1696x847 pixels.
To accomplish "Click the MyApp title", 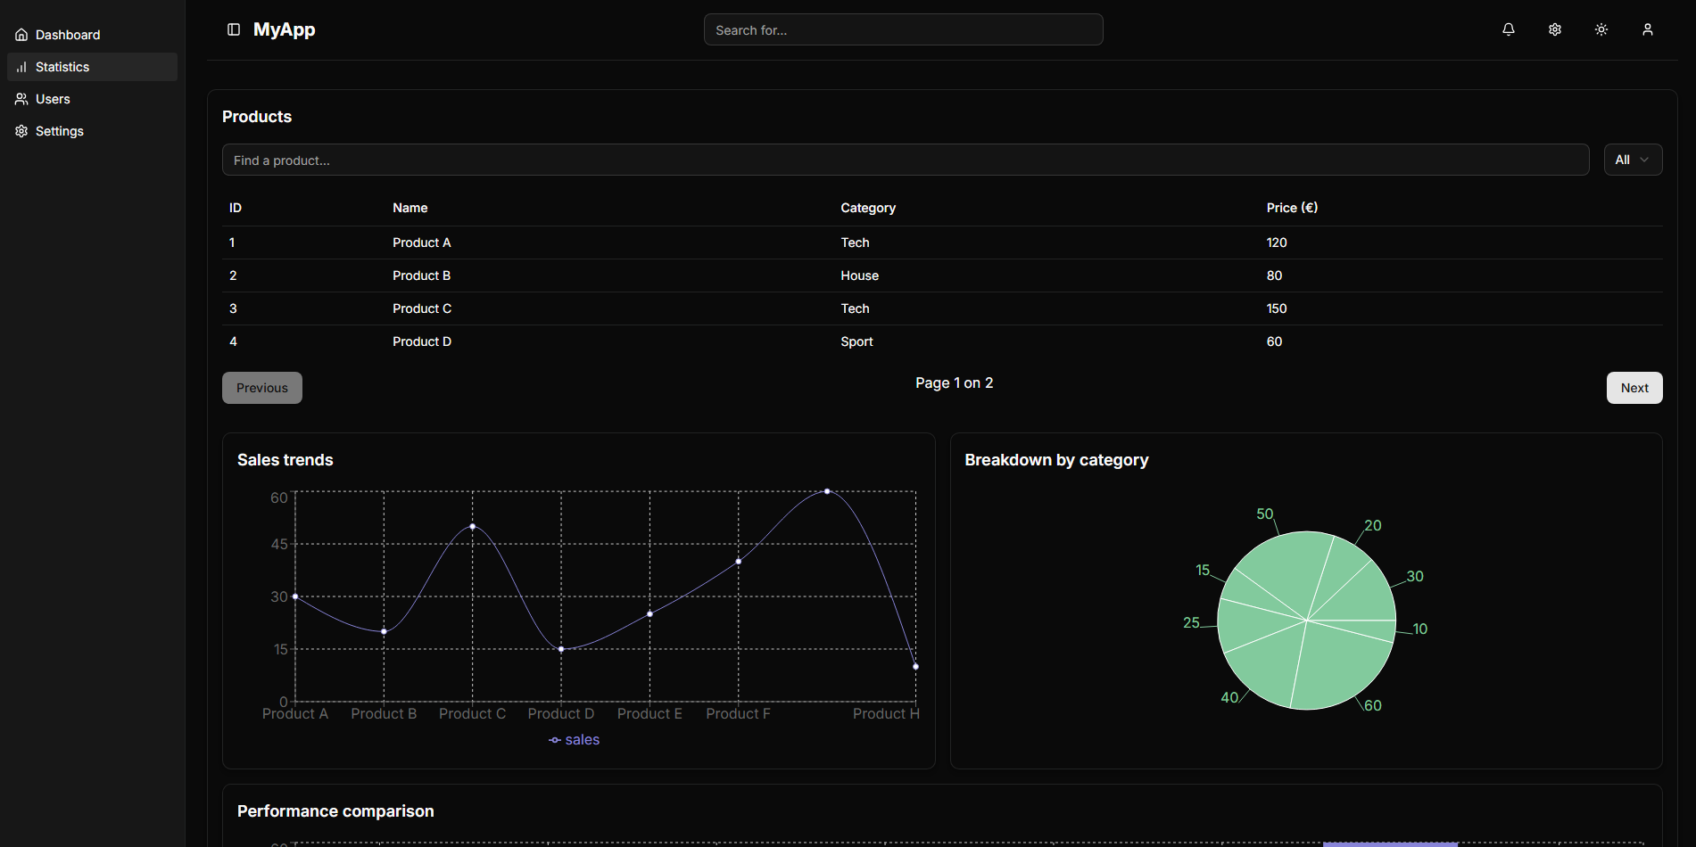I will [284, 29].
